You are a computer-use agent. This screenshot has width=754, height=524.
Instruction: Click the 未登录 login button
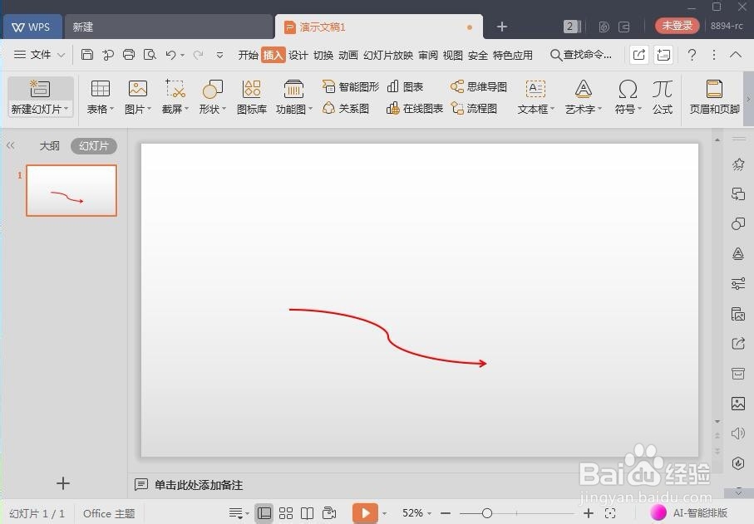(677, 26)
